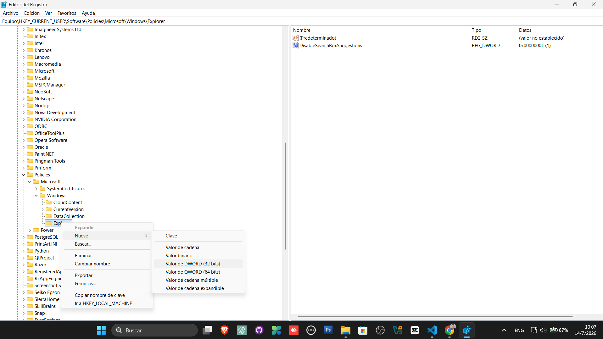The image size is (603, 339).
Task: Click the registry address bar path
Action: point(83,21)
